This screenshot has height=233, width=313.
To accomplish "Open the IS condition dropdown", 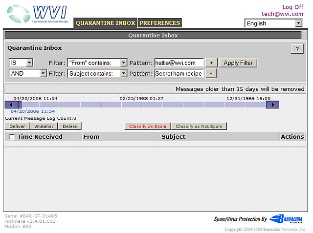I will point(21,63).
